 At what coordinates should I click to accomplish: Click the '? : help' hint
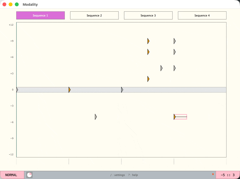point(133,175)
